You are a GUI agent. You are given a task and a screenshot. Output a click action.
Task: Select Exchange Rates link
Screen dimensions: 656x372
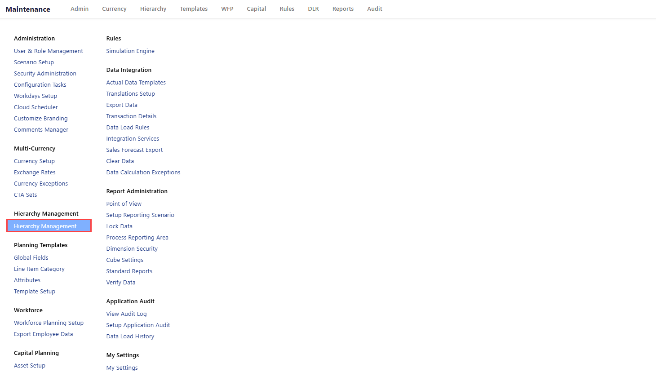(35, 172)
